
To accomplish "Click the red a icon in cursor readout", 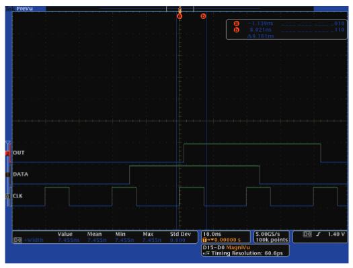I will click(236, 24).
